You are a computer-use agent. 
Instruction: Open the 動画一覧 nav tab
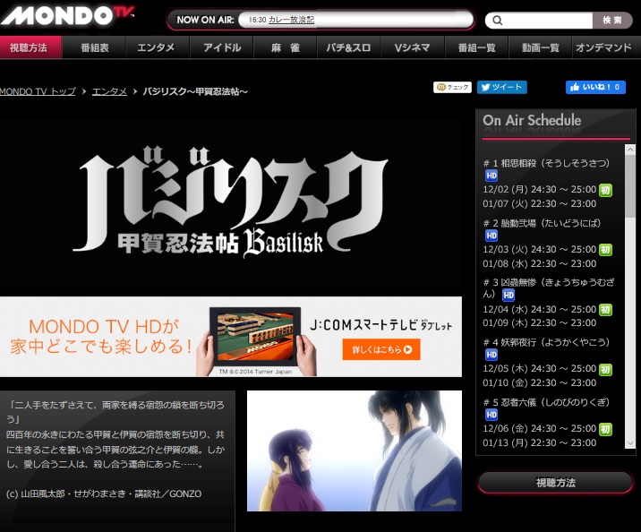[x=541, y=47]
